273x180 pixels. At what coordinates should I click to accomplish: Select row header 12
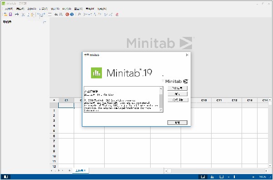point(54,166)
